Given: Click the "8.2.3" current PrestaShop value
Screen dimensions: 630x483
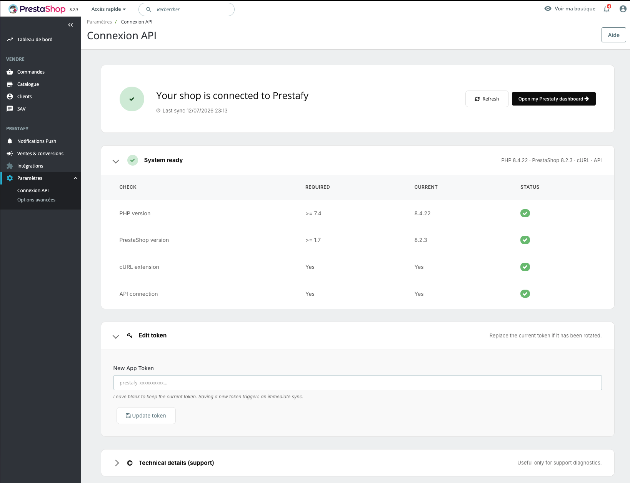Looking at the screenshot, I should [x=421, y=240].
